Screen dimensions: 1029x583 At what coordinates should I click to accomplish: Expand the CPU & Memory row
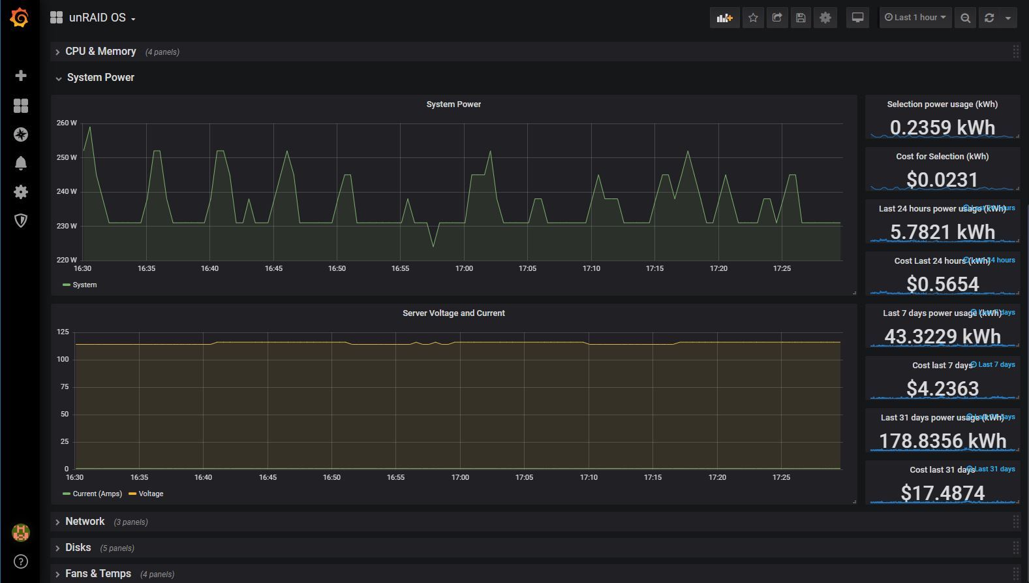point(100,52)
